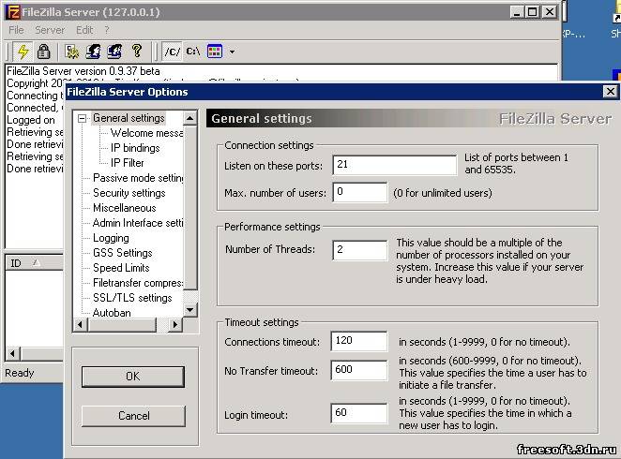
Task: Click tree scrollbar up arrow
Action: 190,118
